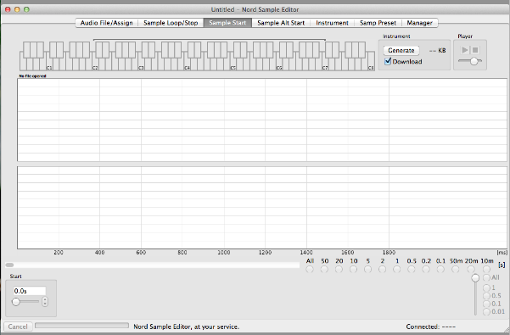The image size is (510, 335).
Task: Select the 10 seconds zoom radio
Action: (x=354, y=270)
